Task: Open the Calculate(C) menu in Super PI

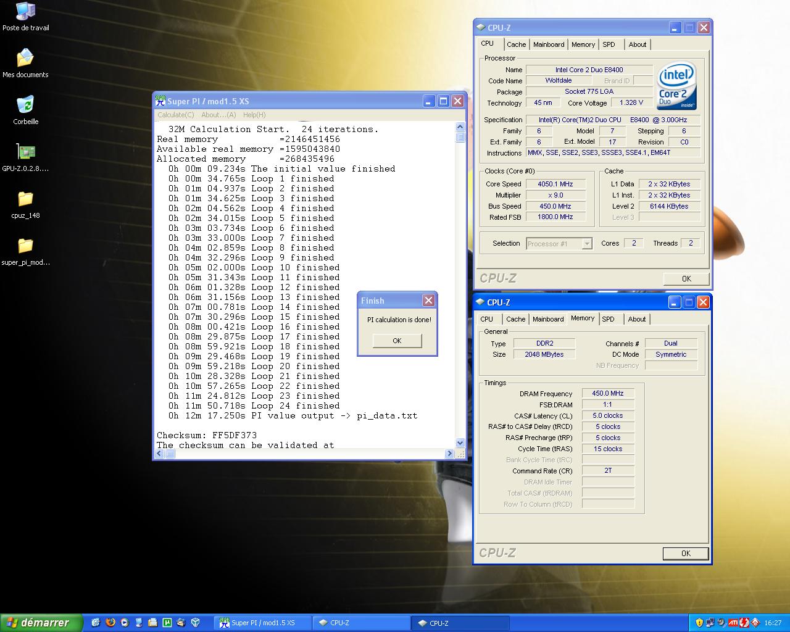Action: (175, 115)
